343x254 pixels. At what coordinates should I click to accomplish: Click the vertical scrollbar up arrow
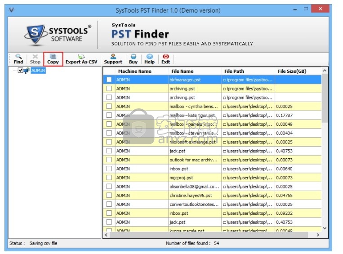click(325, 71)
